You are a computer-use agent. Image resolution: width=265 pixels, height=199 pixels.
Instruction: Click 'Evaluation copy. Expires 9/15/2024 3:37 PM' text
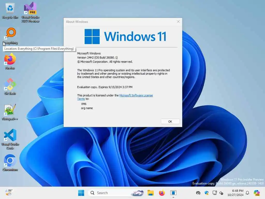[105, 87]
